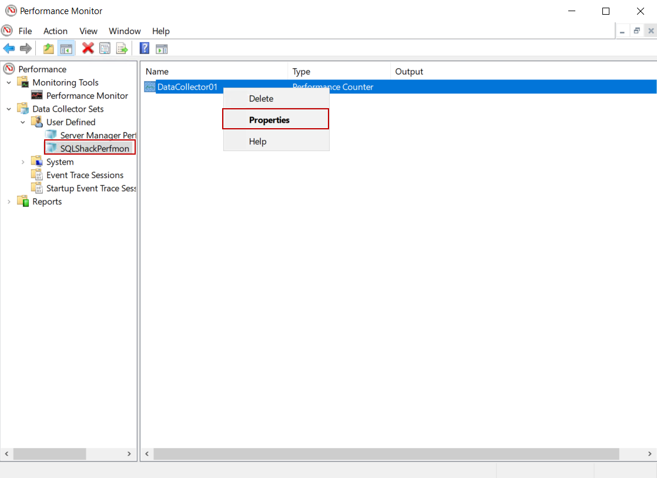657x478 pixels.
Task: Restore the inner MDI child window
Action: (x=636, y=31)
